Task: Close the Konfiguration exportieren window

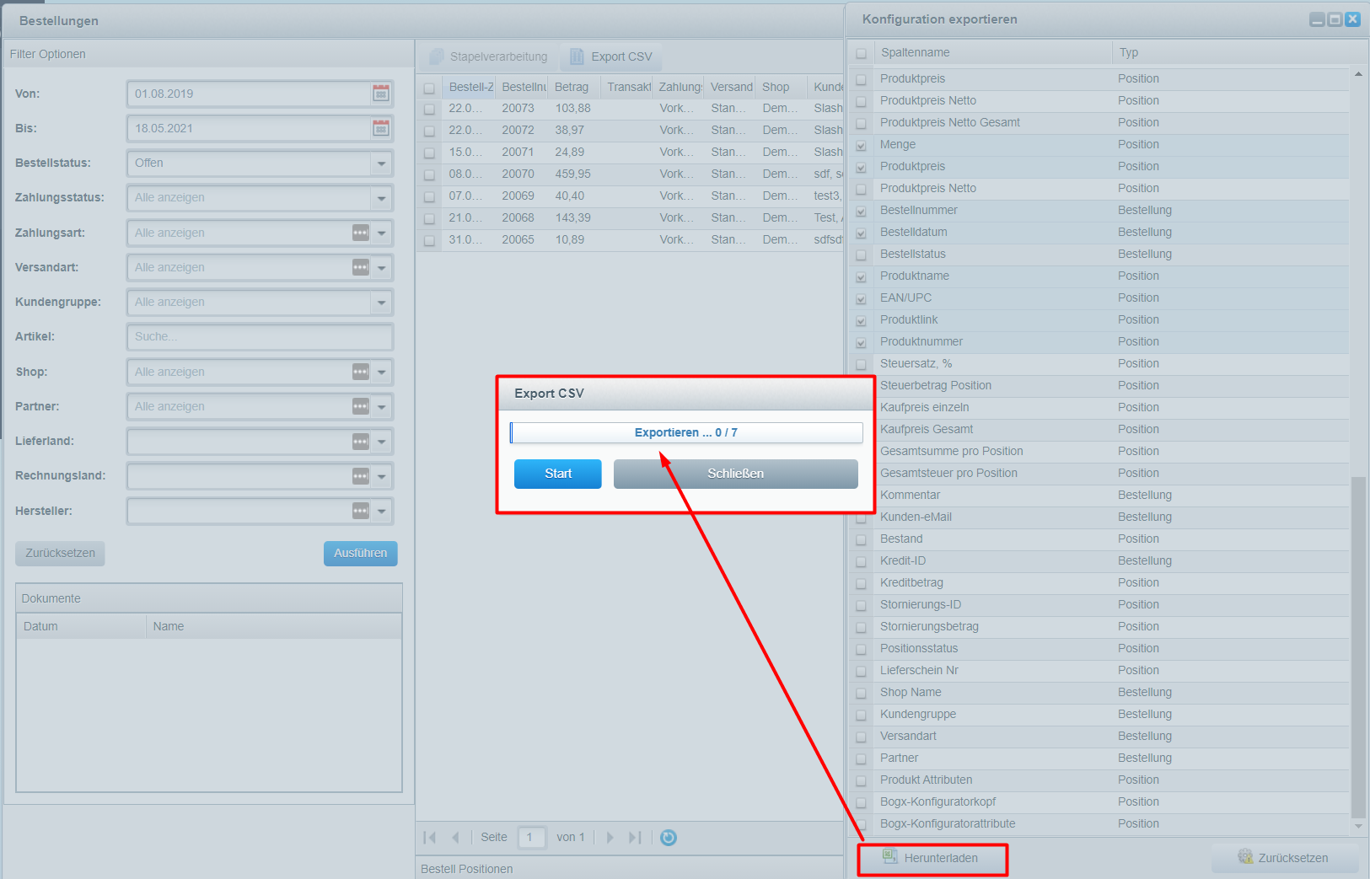Action: [x=1352, y=19]
